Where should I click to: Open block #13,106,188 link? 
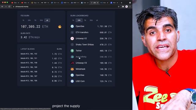tap(29, 72)
